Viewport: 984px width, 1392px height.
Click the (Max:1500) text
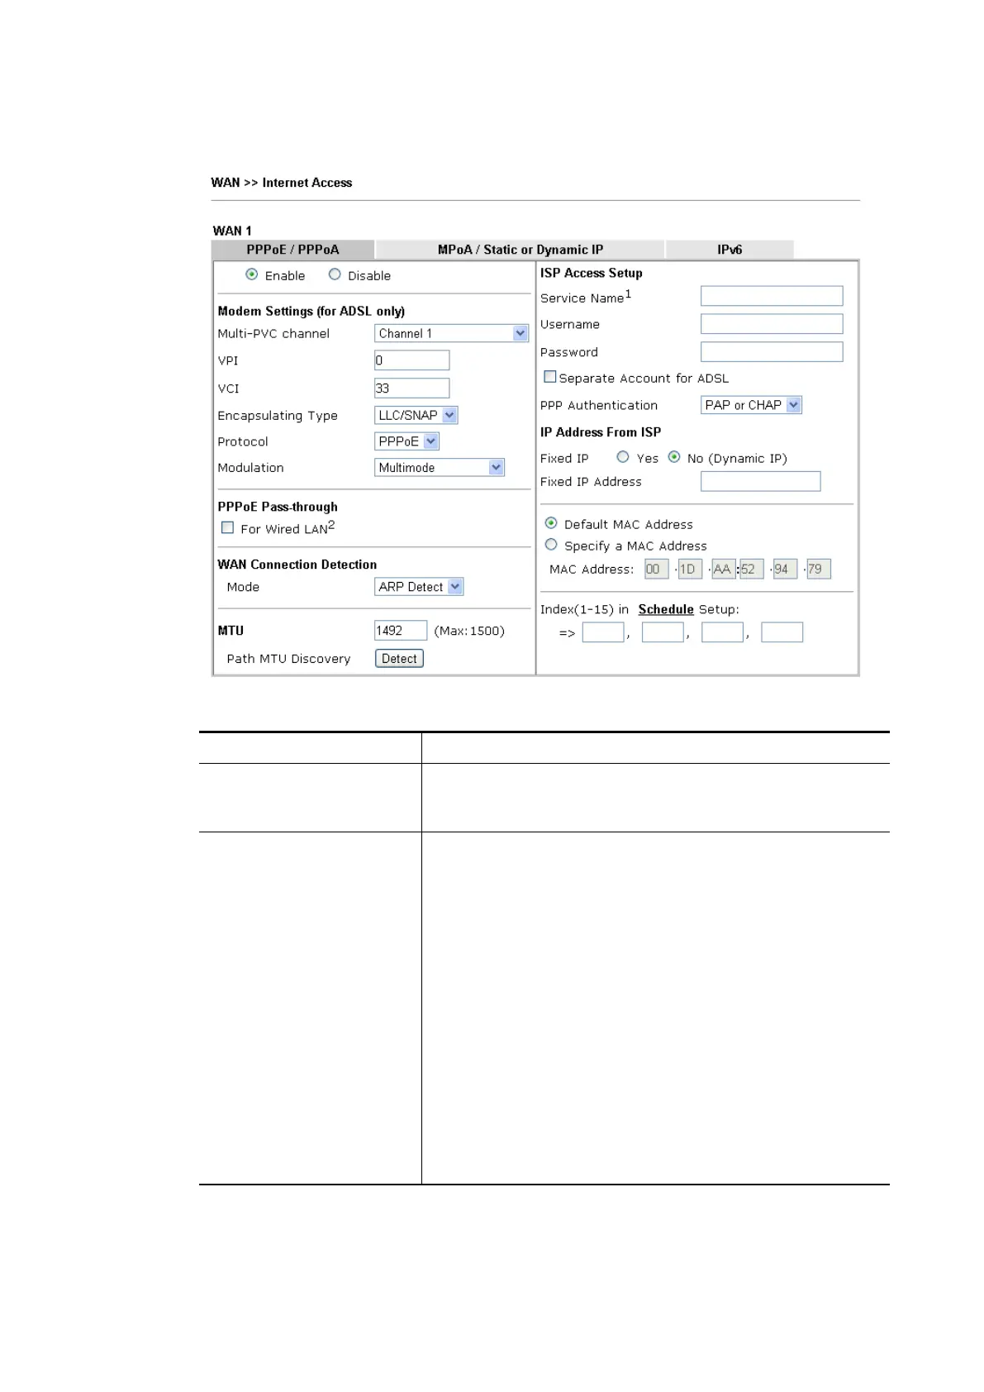coord(469,631)
